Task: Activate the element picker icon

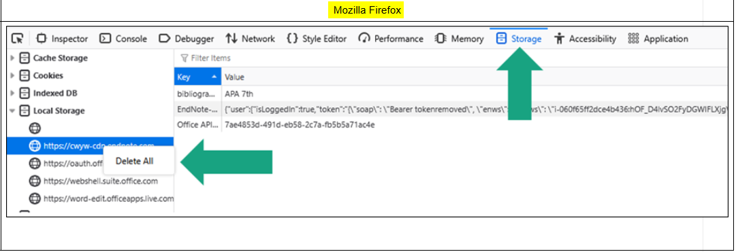Action: tap(18, 39)
